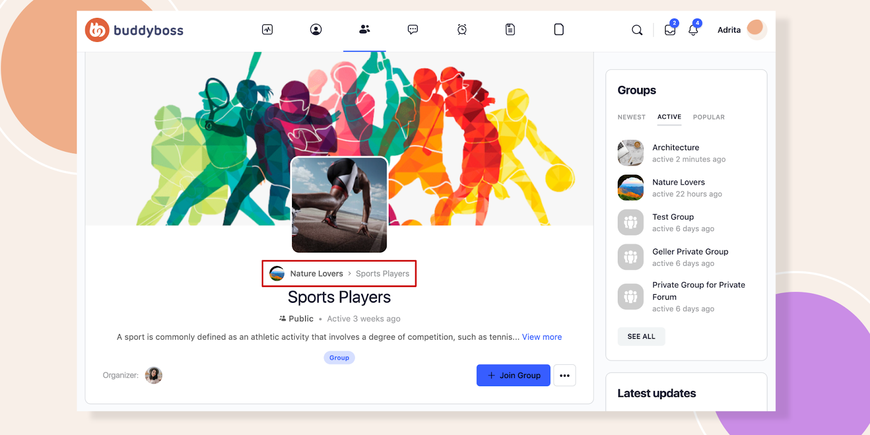This screenshot has width=870, height=435.
Task: Click View more in group description
Action: (542, 337)
